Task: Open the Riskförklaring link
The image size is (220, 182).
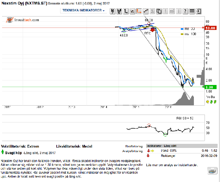Action: (x=134, y=146)
